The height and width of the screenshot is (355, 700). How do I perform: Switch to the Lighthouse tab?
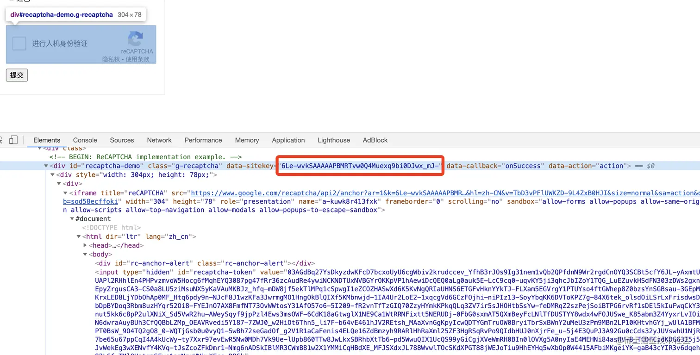click(334, 140)
